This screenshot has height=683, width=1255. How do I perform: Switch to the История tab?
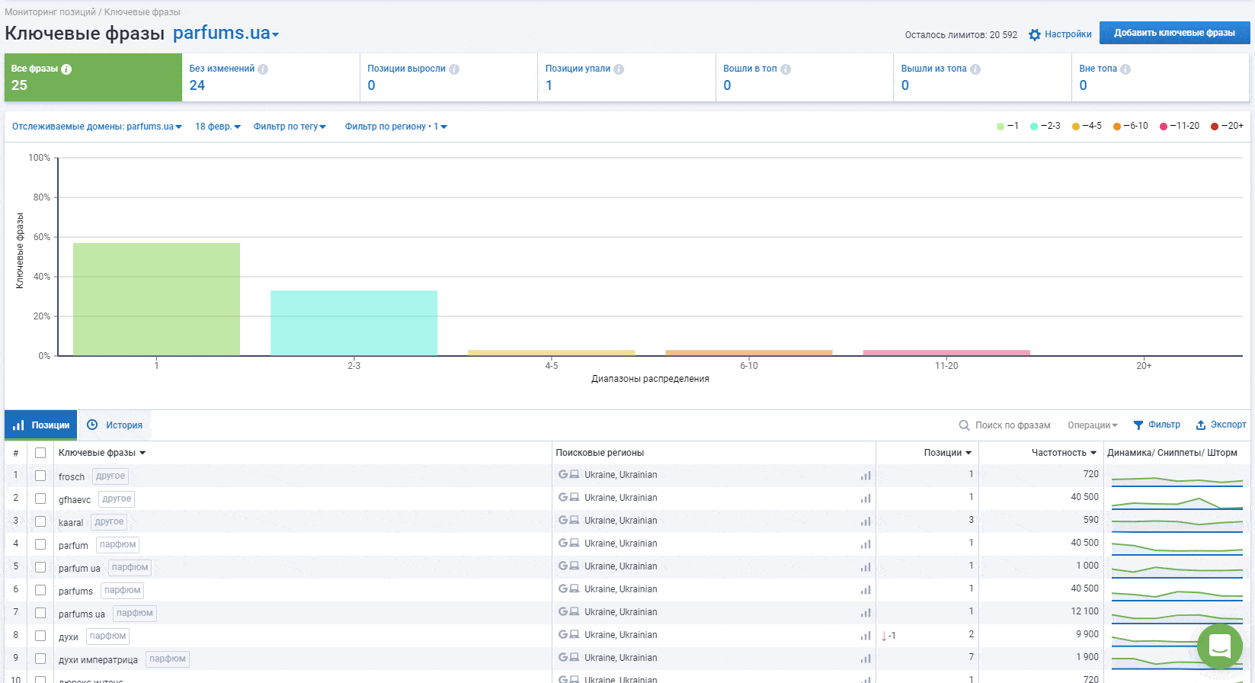coord(115,425)
